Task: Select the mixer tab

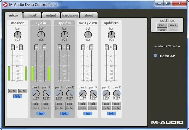Action: pyautogui.click(x=13, y=15)
